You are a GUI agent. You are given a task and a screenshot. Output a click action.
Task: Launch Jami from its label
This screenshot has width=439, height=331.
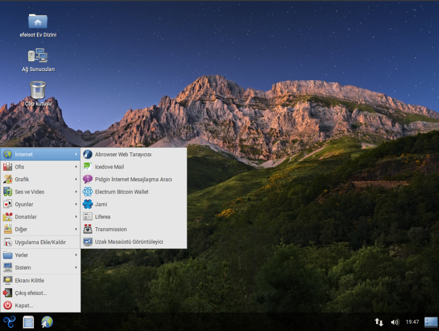click(101, 205)
